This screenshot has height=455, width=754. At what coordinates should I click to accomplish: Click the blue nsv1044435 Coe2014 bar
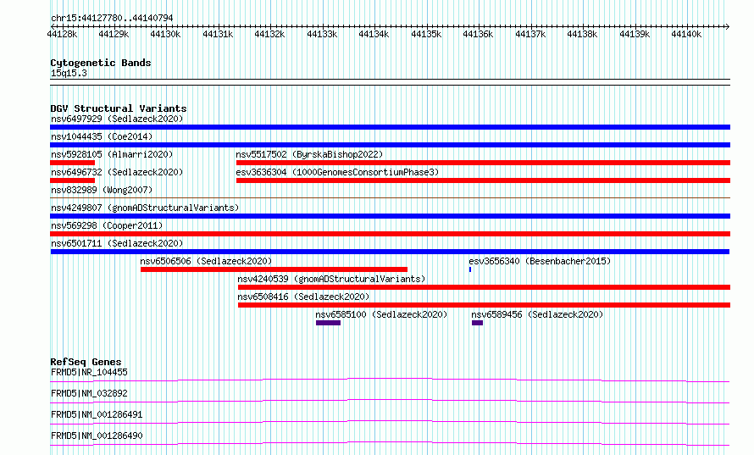[x=390, y=145]
